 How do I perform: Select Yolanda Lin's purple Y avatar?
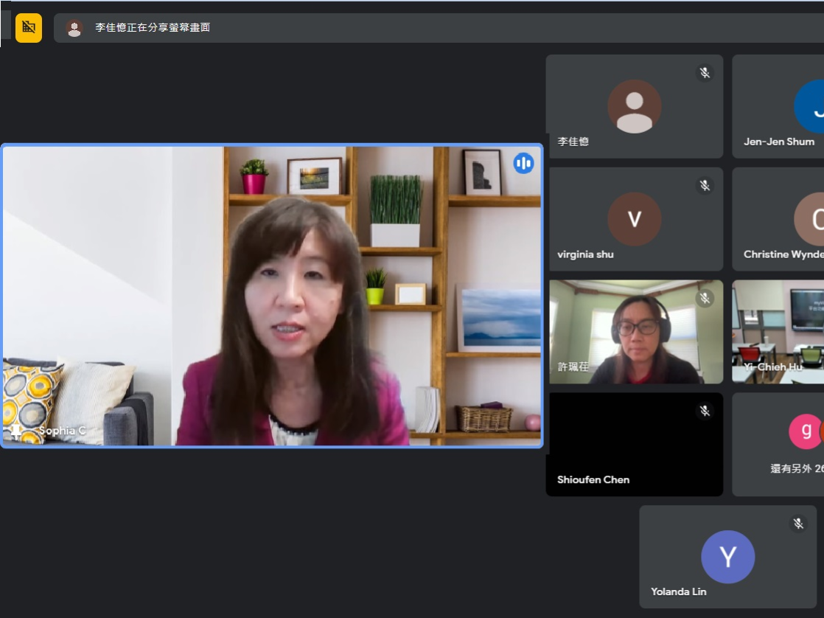pyautogui.click(x=727, y=557)
